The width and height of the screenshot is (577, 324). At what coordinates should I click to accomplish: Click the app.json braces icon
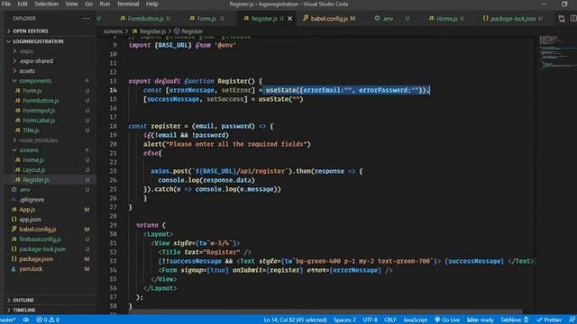click(14, 220)
